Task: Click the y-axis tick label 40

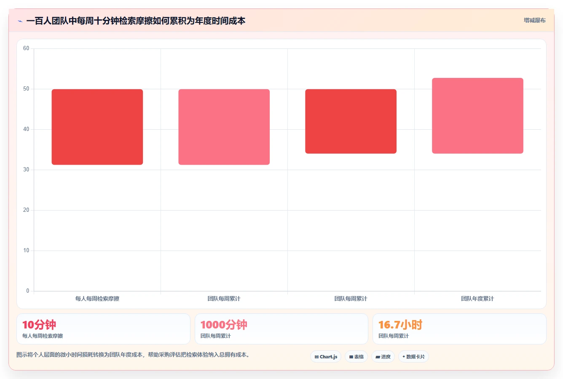Action: (26, 129)
